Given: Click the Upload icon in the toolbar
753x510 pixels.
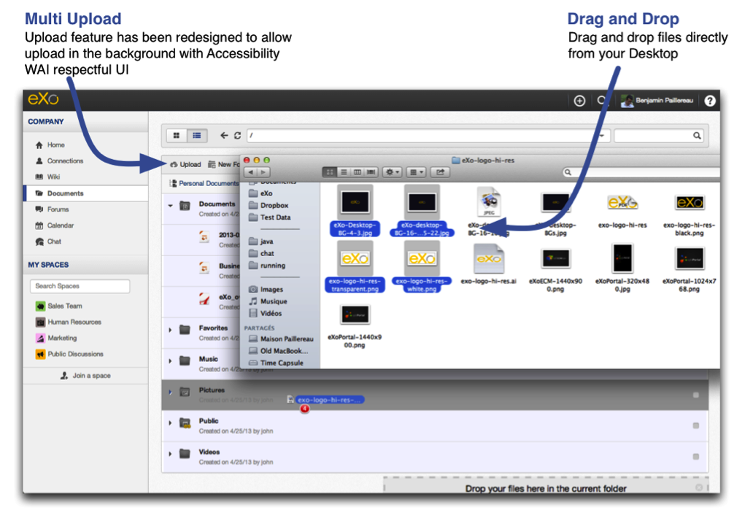Looking at the screenshot, I should pos(174,164).
